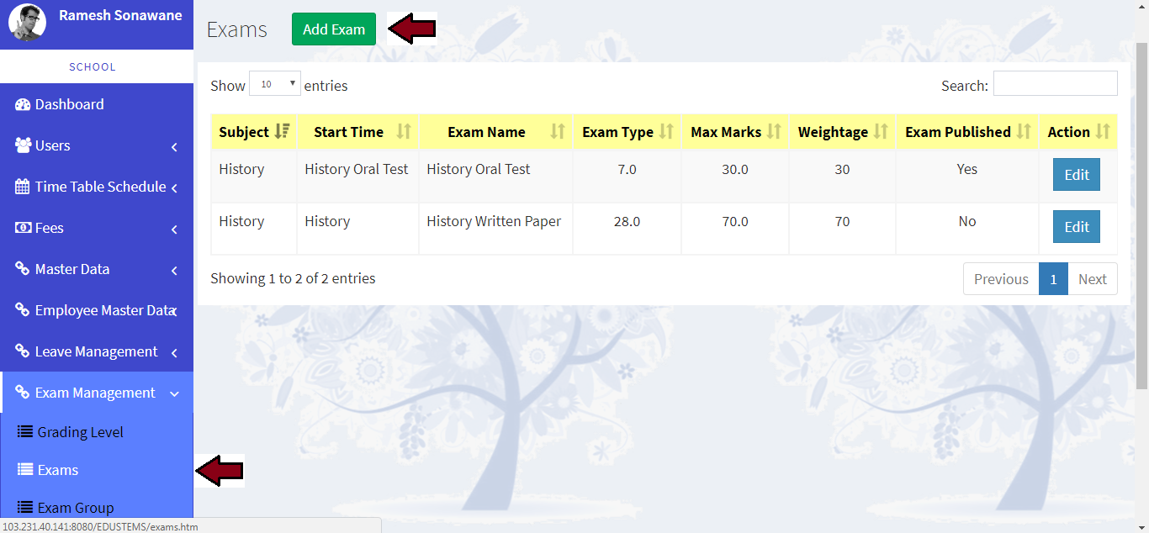Open the entries-per-page dropdown
1149x533 pixels.
pyautogui.click(x=275, y=84)
